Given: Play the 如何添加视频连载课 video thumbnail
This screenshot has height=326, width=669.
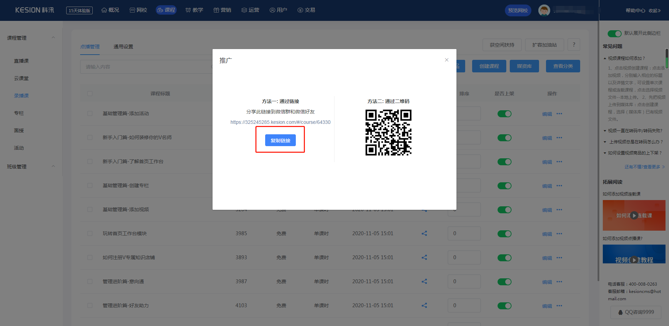Looking at the screenshot, I should [634, 215].
